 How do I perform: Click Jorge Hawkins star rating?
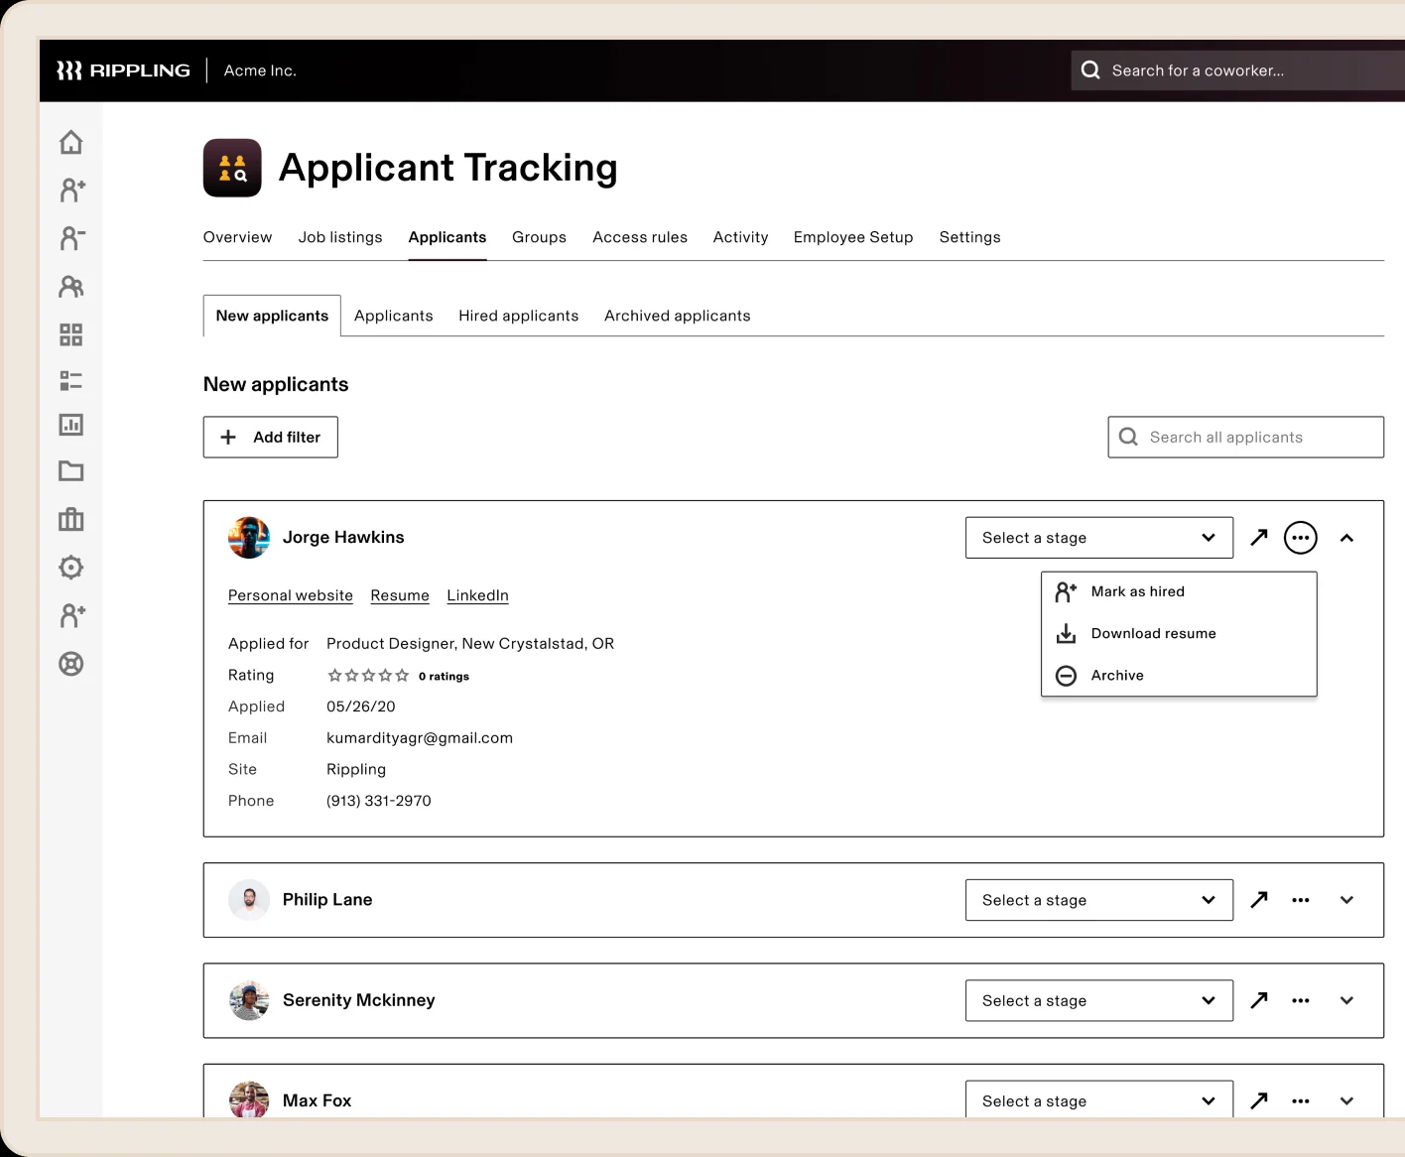coord(368,676)
